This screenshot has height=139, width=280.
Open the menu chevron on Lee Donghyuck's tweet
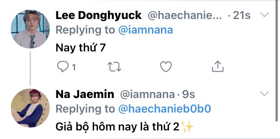pyautogui.click(x=264, y=15)
